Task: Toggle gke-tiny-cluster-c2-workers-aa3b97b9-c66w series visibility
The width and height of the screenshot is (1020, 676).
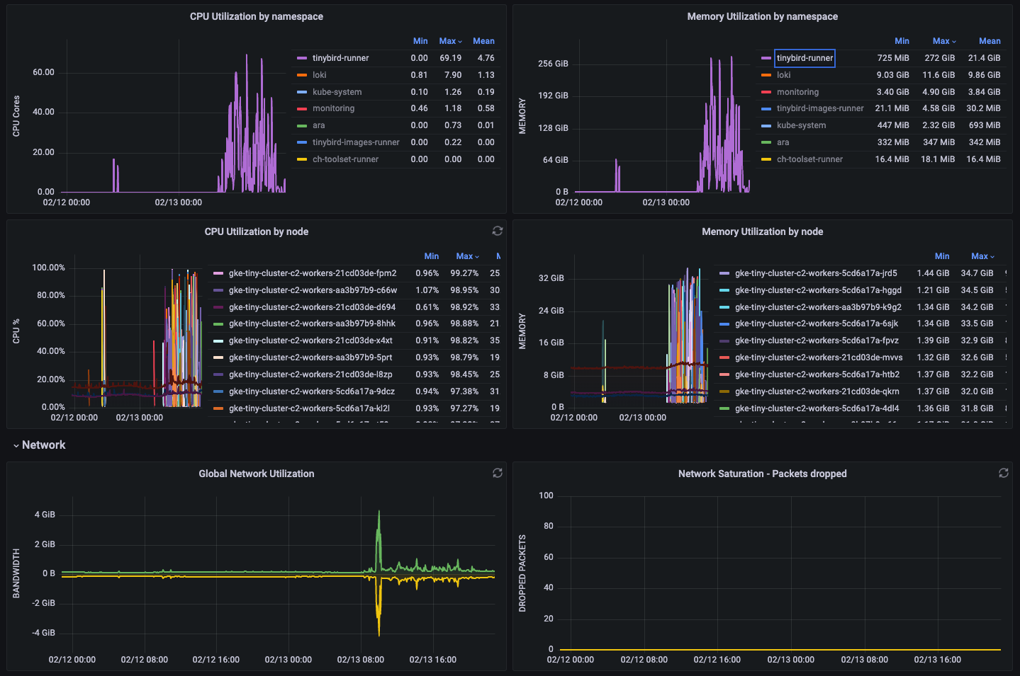Action: pyautogui.click(x=313, y=290)
